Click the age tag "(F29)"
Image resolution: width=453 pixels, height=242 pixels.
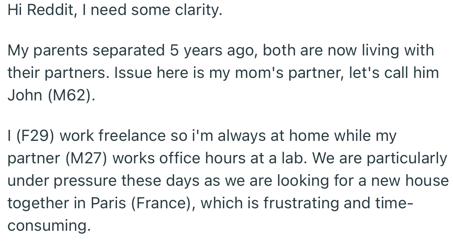(36, 135)
